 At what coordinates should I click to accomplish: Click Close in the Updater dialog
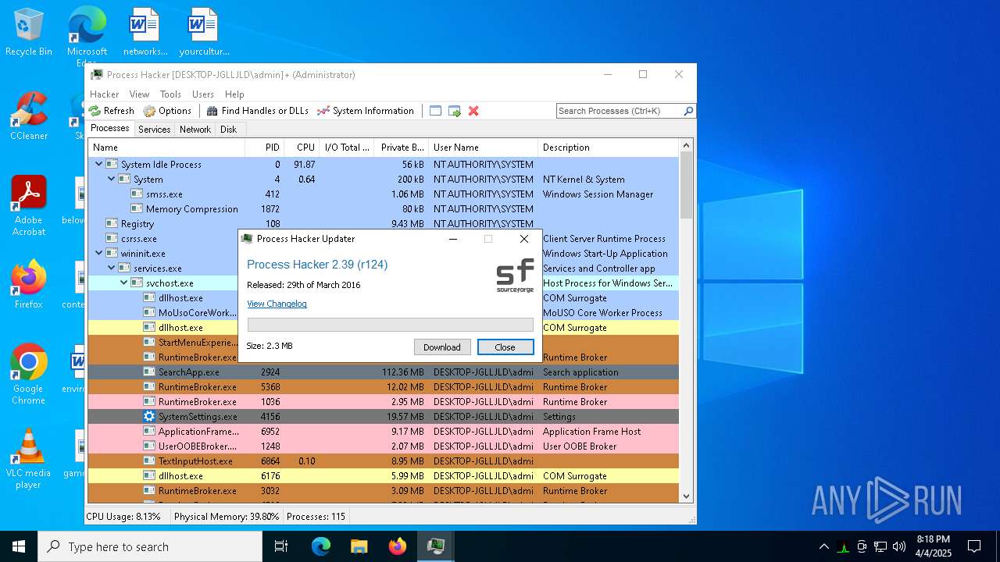tap(505, 347)
